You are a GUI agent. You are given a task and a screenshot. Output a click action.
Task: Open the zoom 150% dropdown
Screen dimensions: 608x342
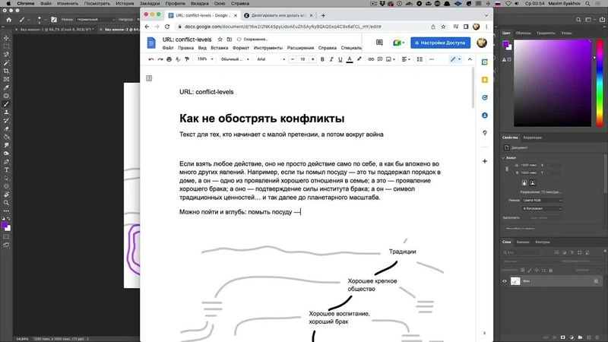tap(205, 59)
